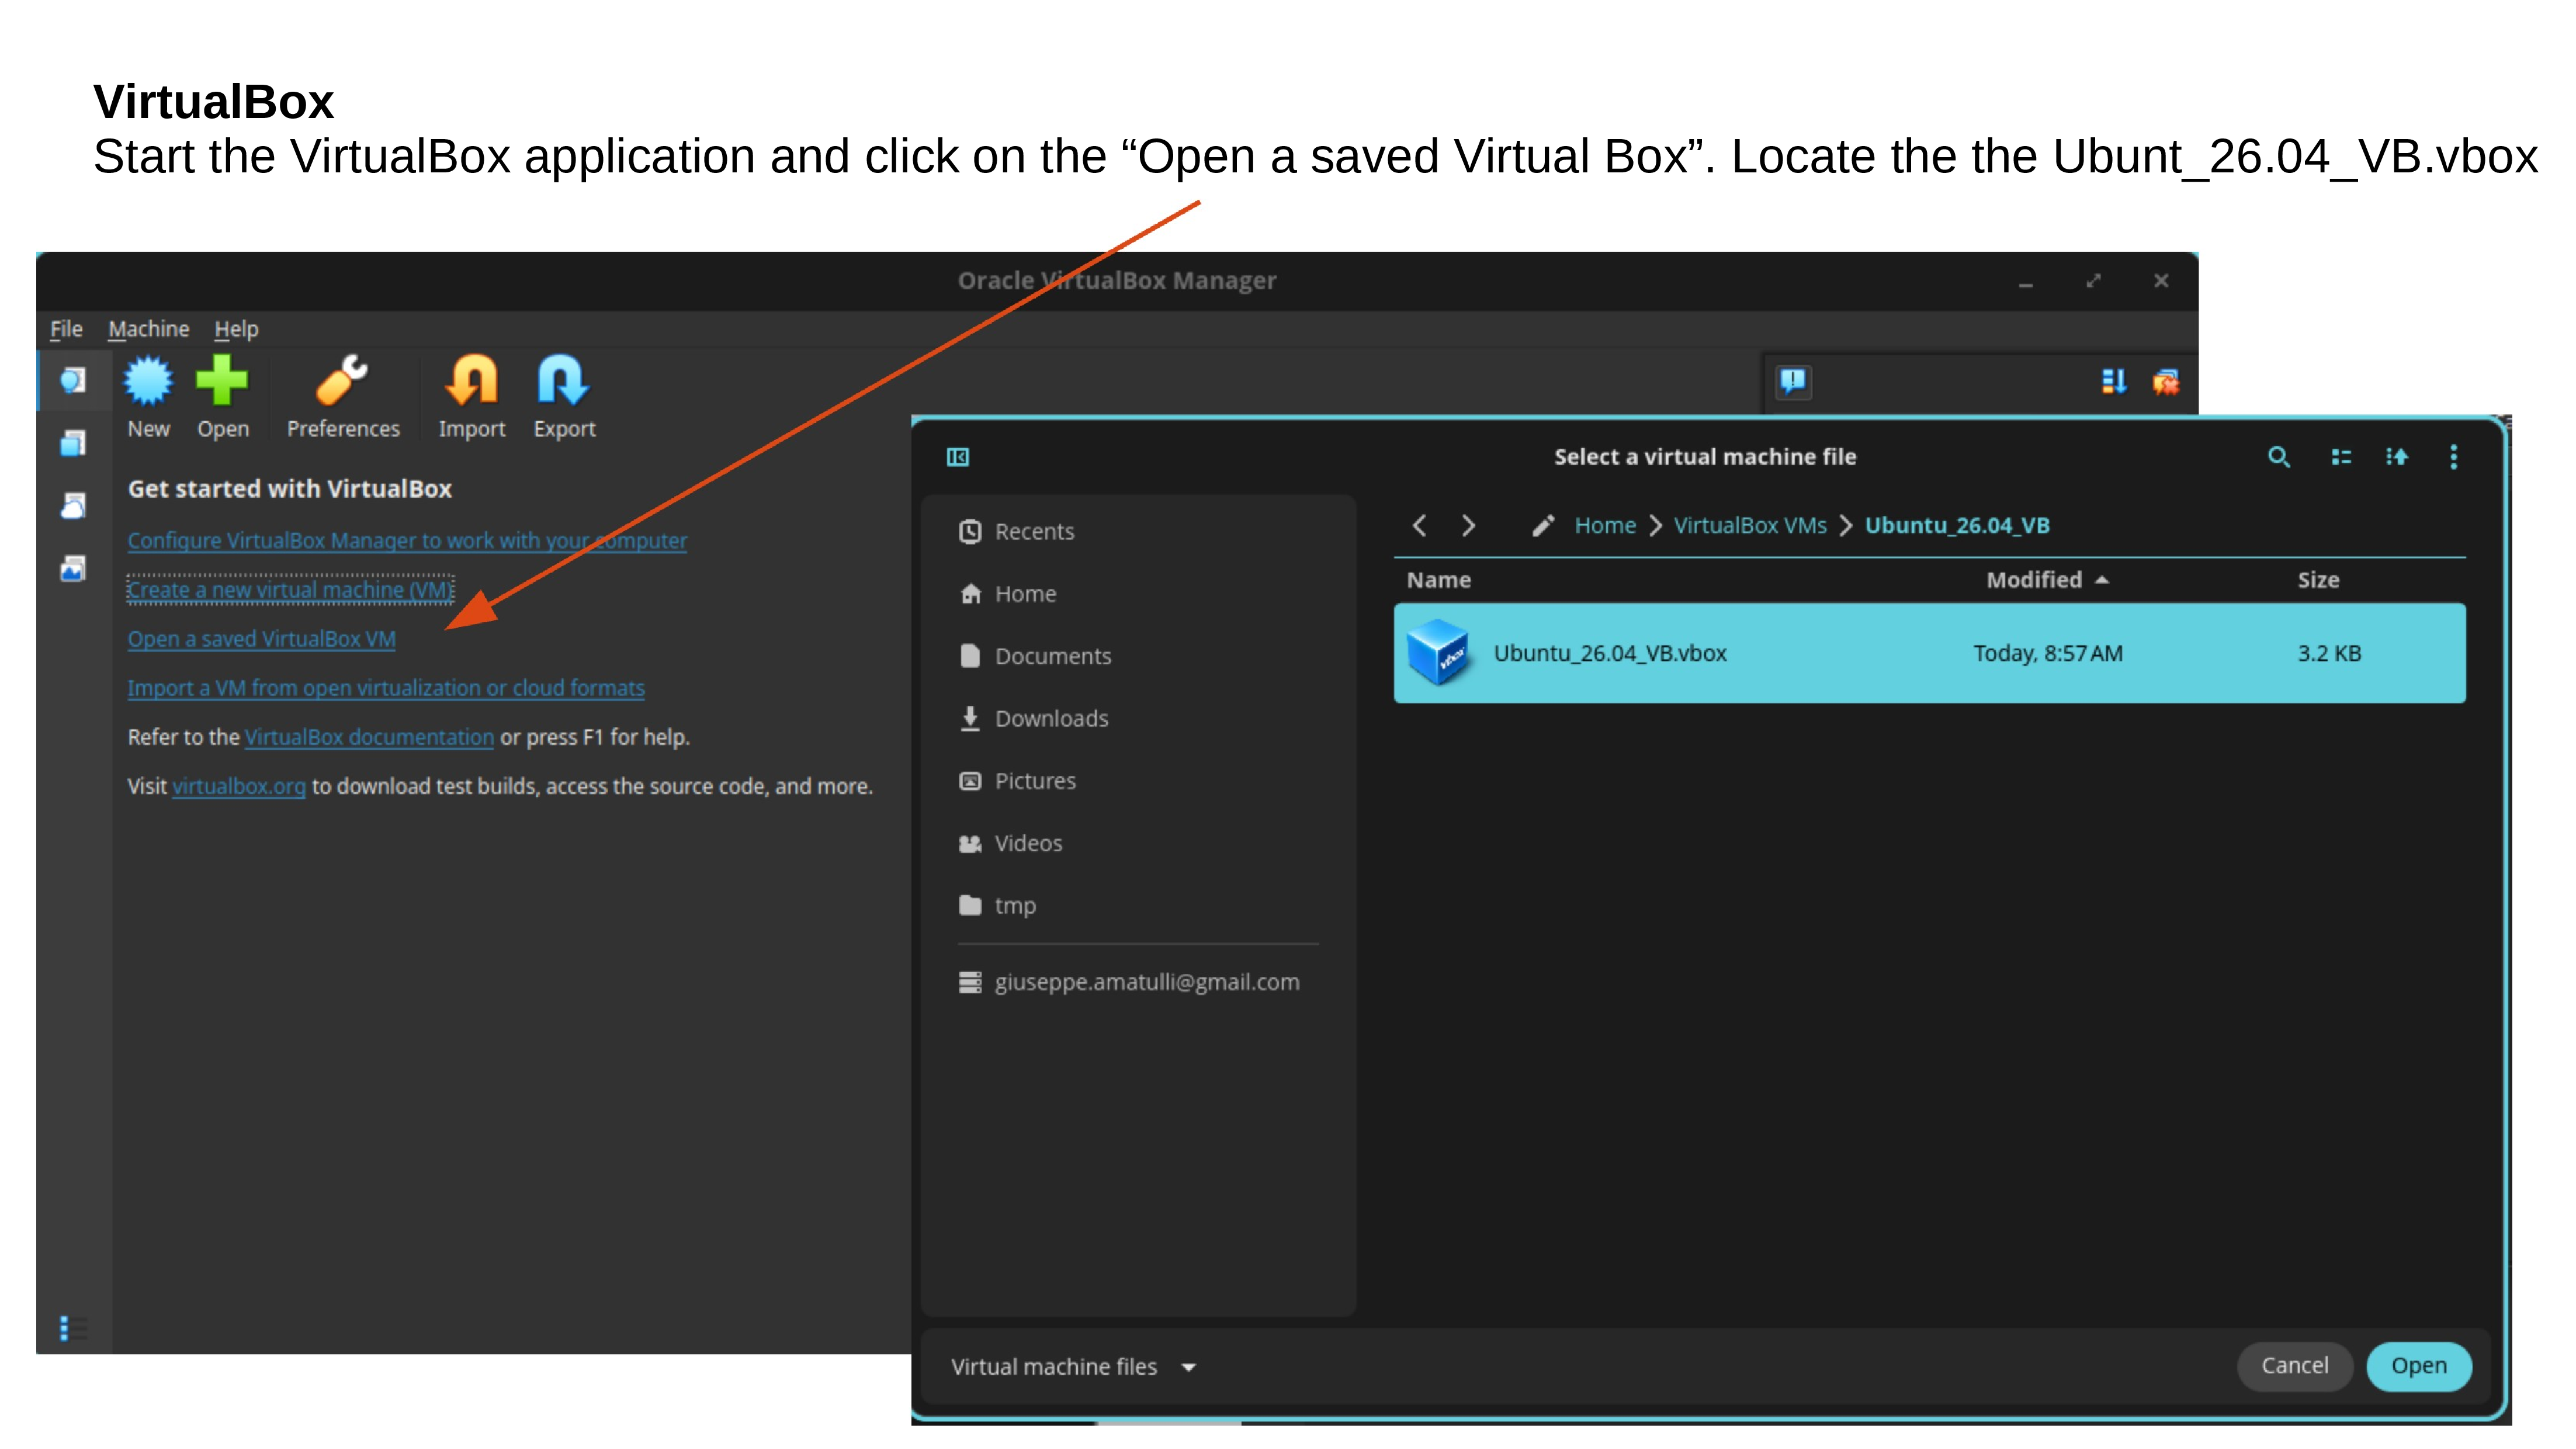Click Import a VM from open virtualization link

click(x=386, y=688)
